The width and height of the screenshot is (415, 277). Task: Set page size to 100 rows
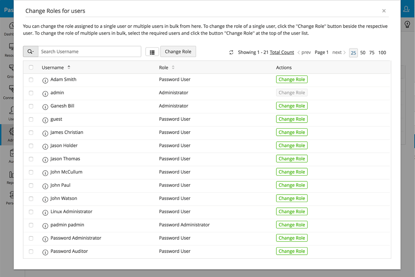[x=382, y=53]
